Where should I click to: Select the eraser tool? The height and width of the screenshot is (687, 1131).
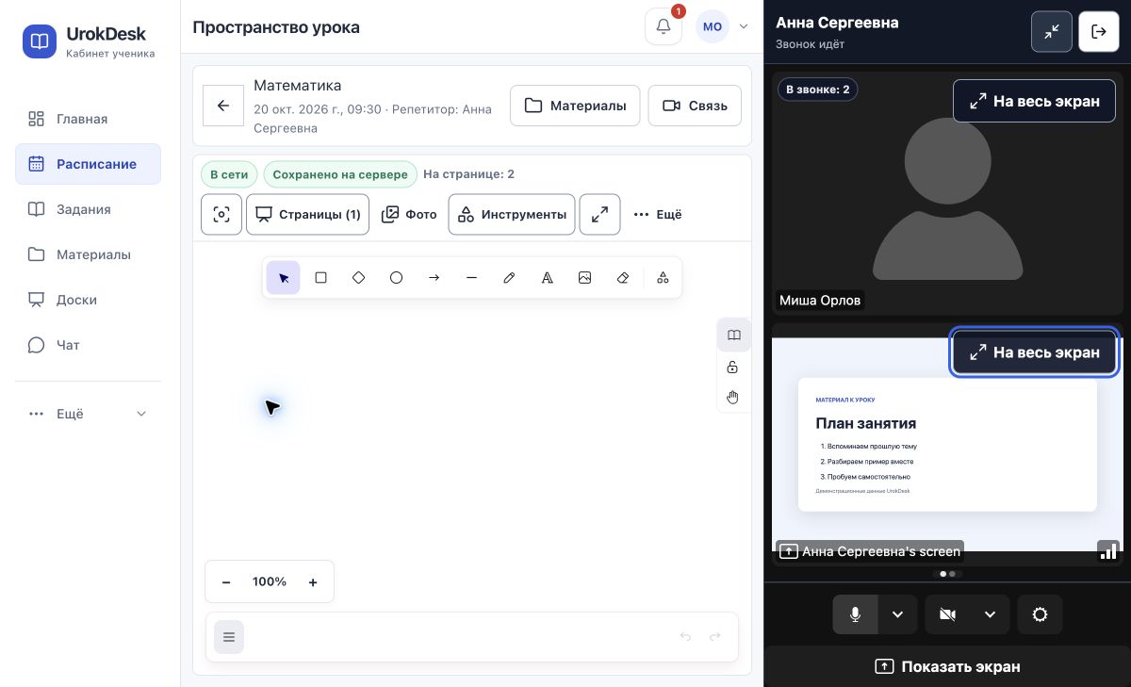(623, 278)
